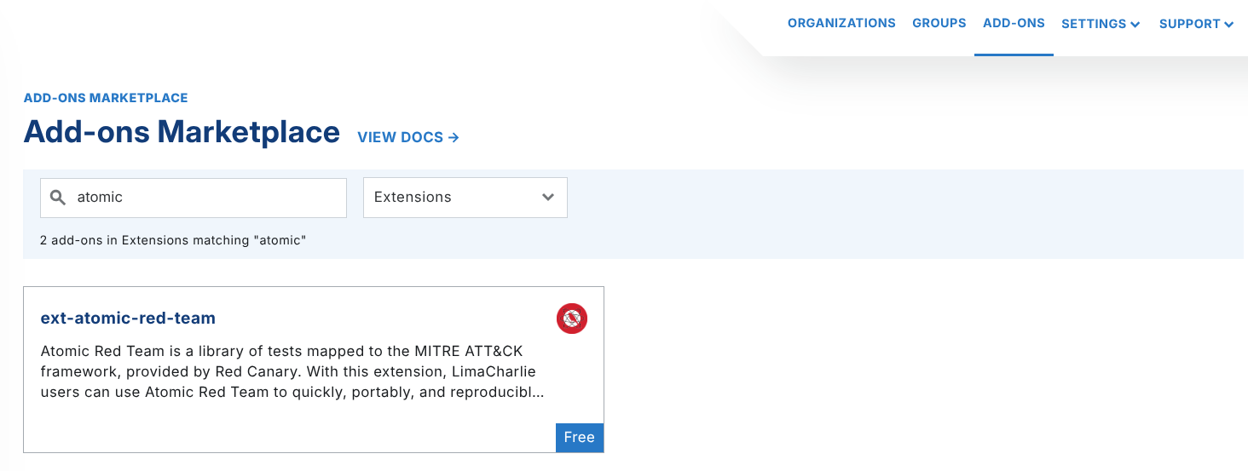Click the Free badge on the card
Image resolution: width=1248 pixels, height=471 pixels.
tap(579, 437)
